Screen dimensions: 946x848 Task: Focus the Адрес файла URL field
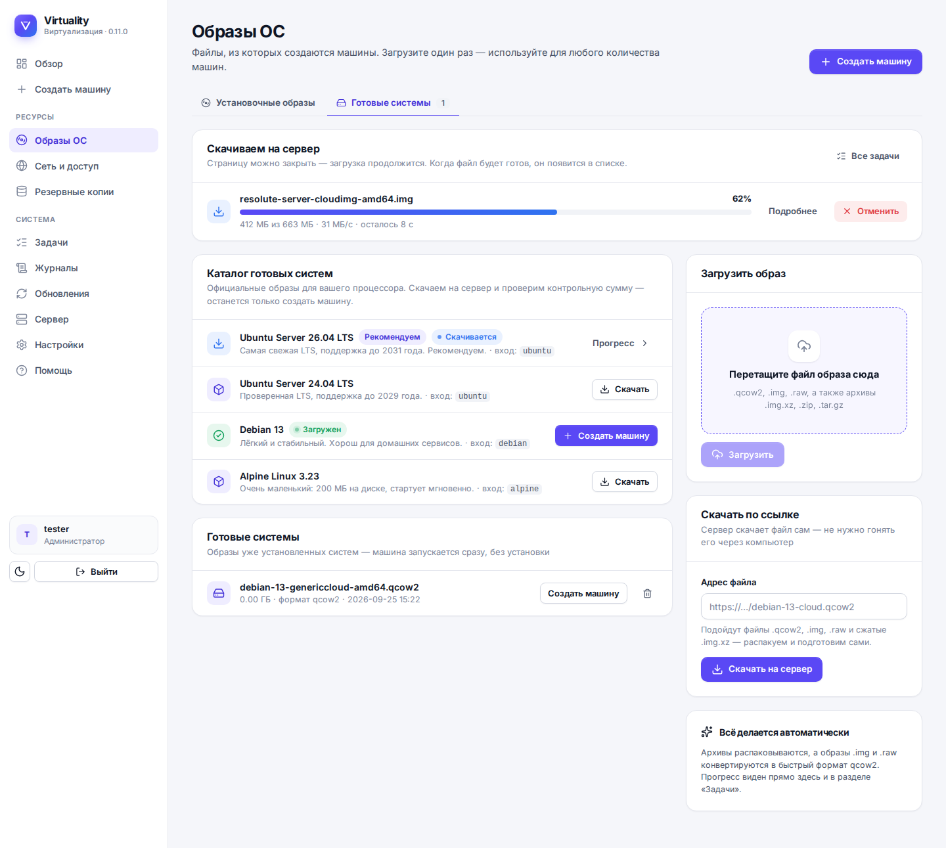804,606
